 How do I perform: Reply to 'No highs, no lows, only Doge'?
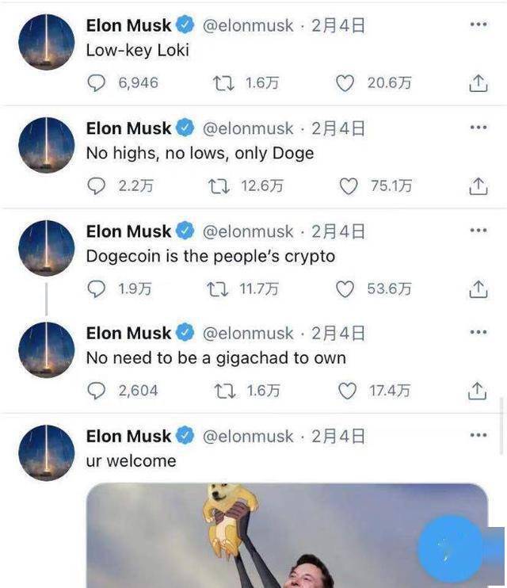point(97,186)
